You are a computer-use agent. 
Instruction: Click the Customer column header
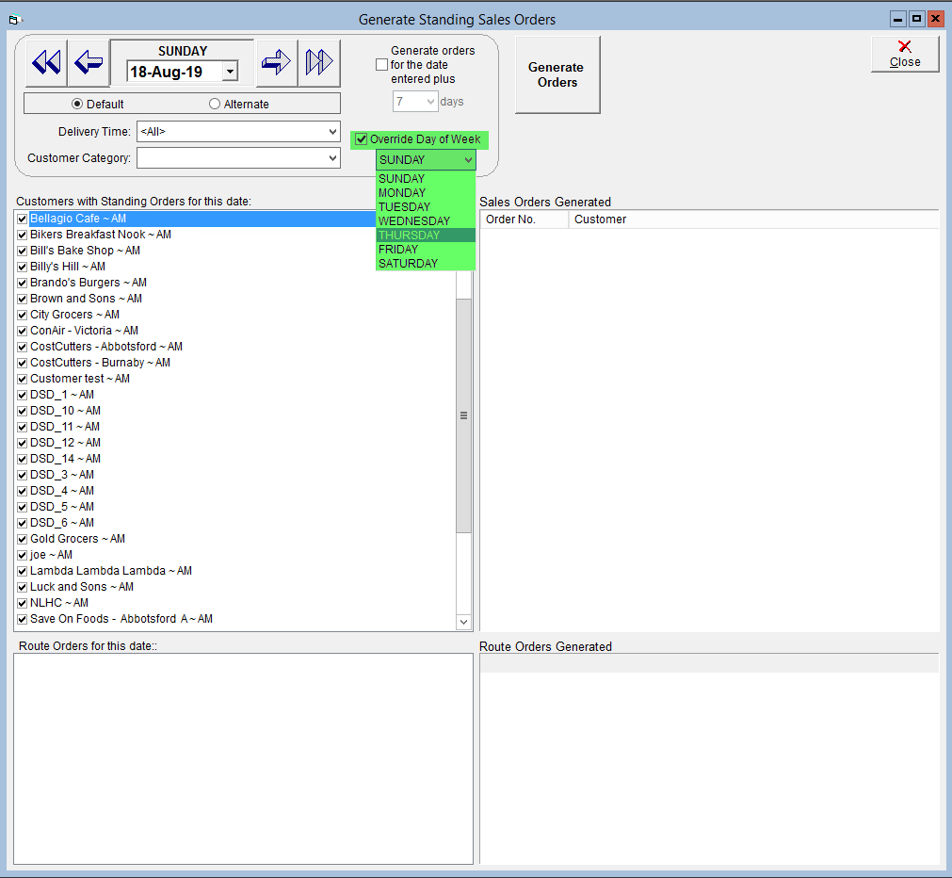click(753, 219)
